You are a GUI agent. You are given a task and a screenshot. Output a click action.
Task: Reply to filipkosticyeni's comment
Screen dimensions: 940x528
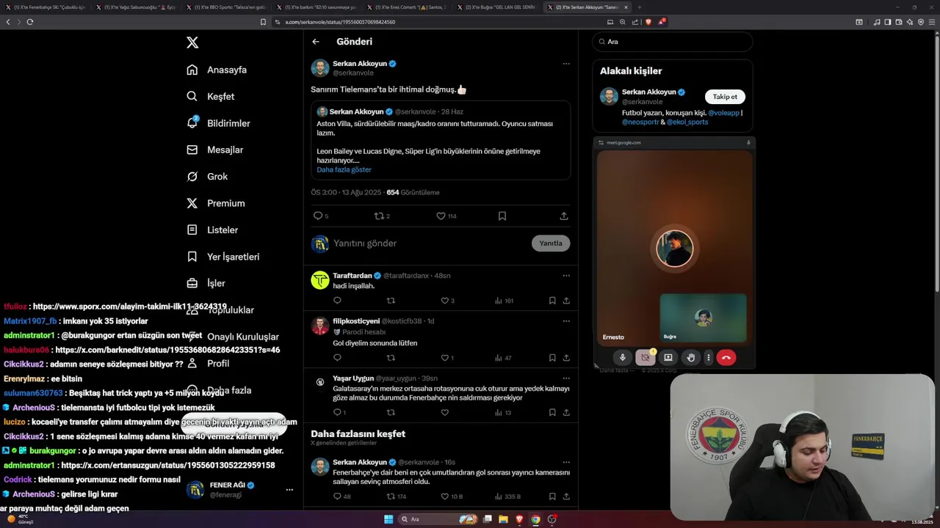337,358
